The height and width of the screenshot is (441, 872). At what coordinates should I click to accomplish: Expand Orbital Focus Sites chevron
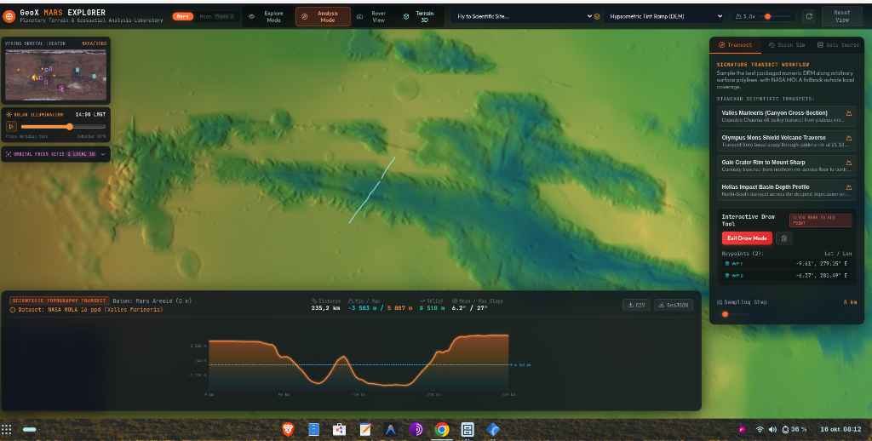click(x=103, y=154)
